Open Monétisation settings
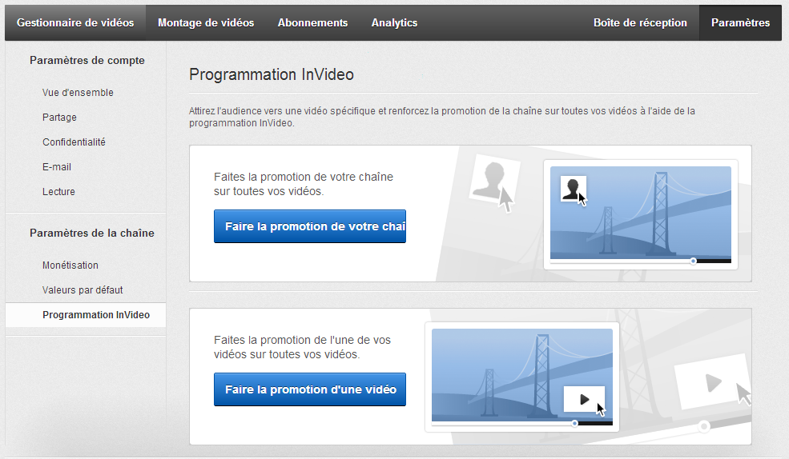Screen dimensions: 789x459 (70, 265)
